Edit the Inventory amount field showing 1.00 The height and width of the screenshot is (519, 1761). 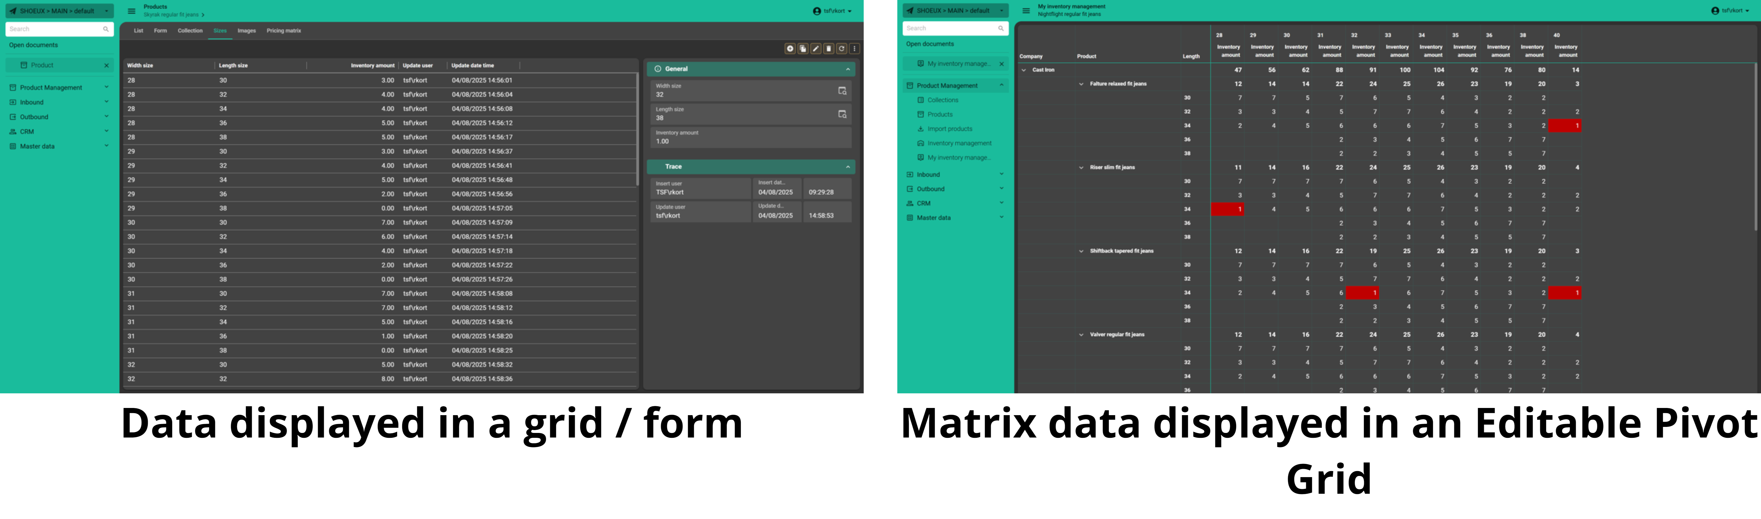click(750, 138)
